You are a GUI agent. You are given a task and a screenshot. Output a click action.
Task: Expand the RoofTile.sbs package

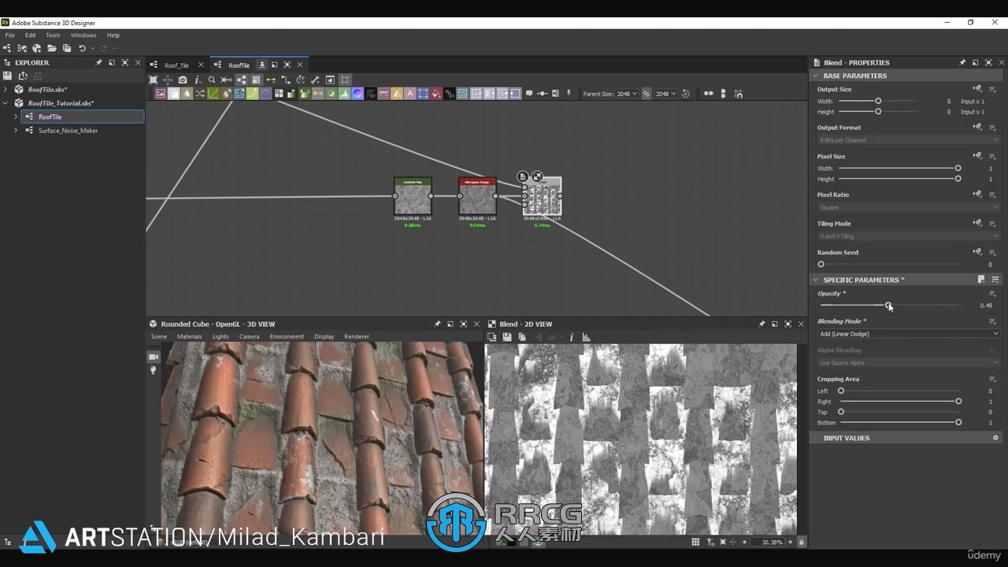(x=6, y=89)
